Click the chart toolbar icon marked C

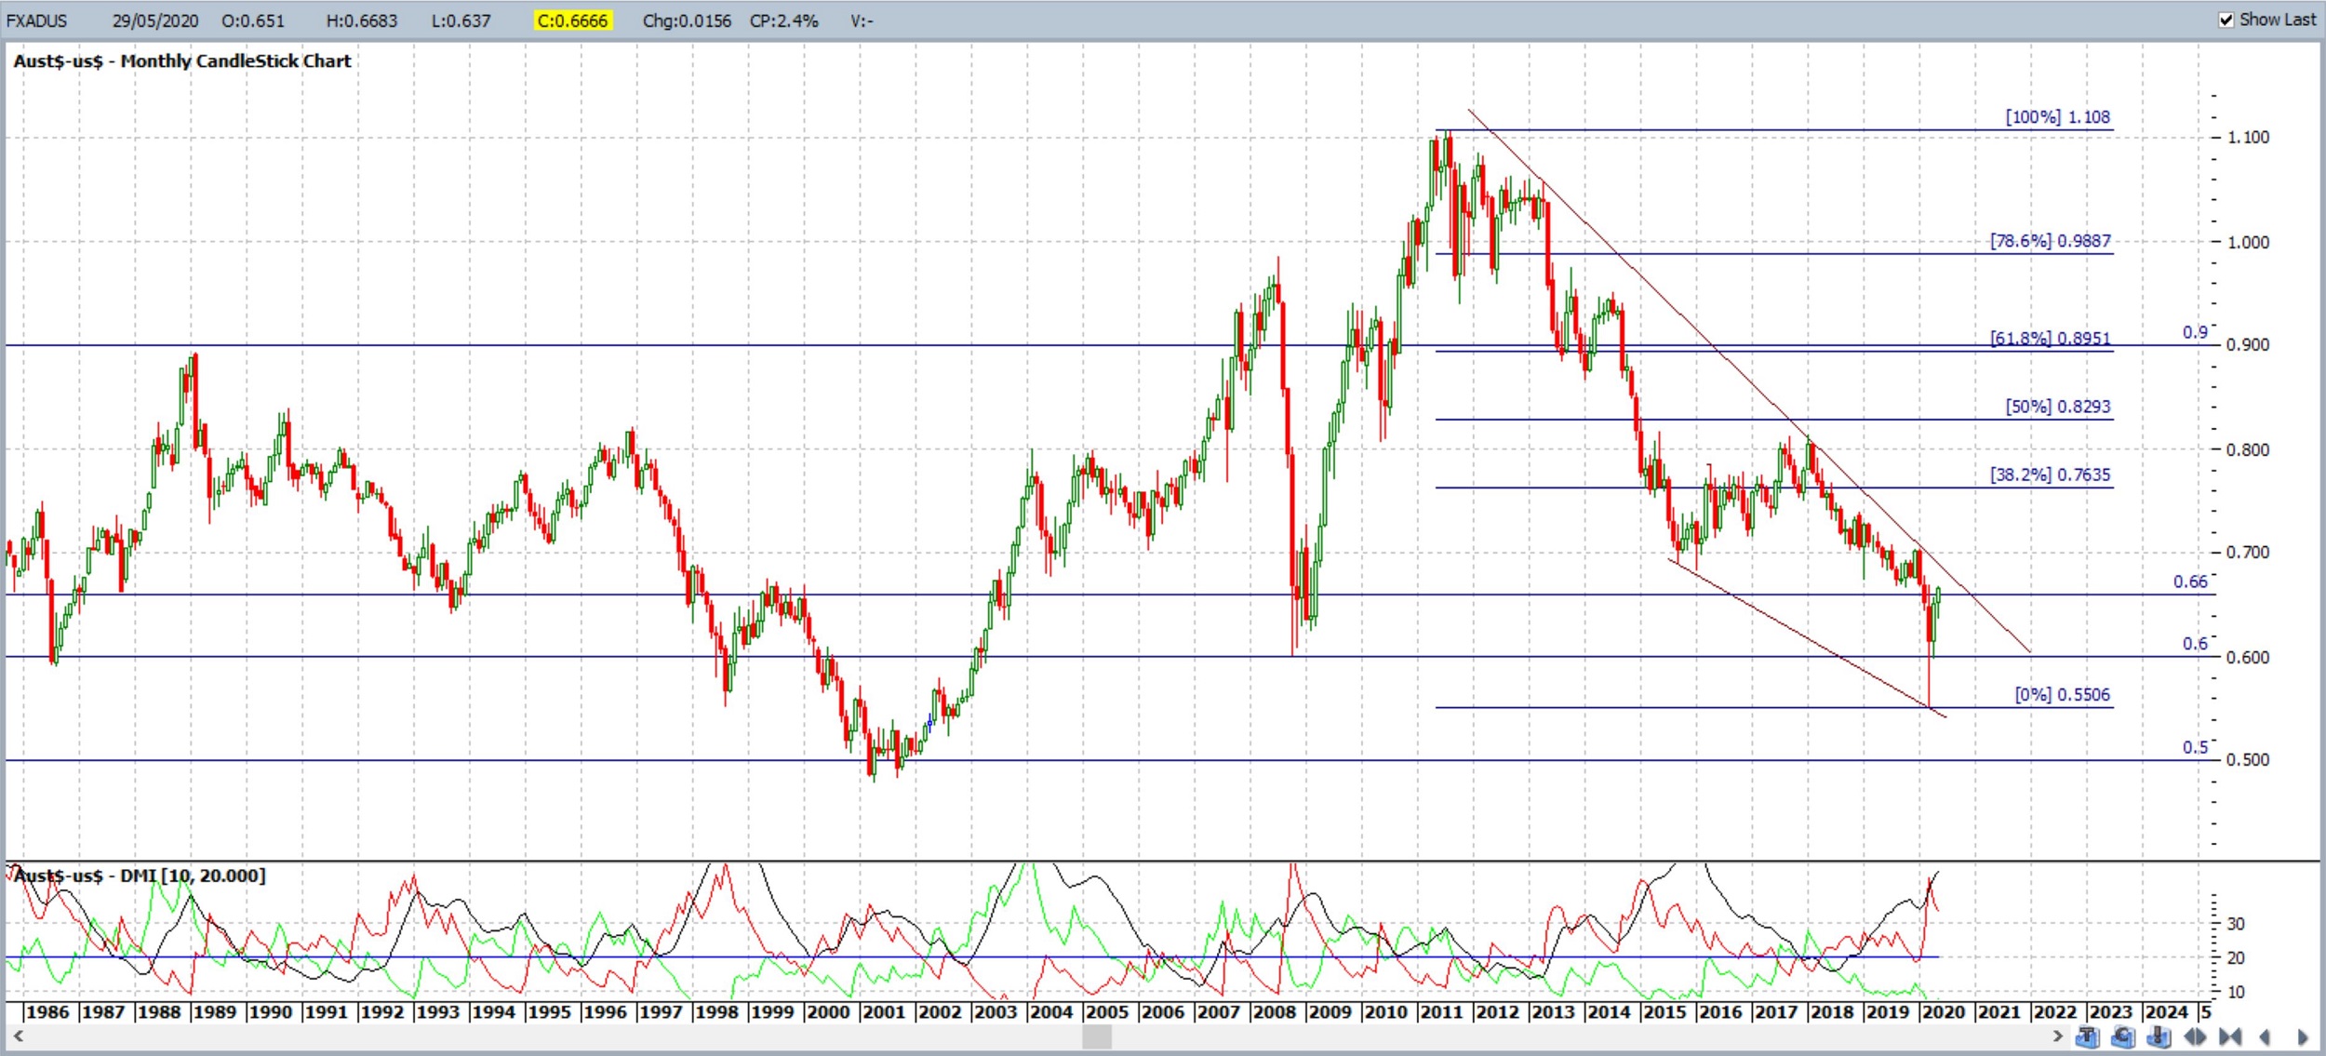[2123, 1036]
